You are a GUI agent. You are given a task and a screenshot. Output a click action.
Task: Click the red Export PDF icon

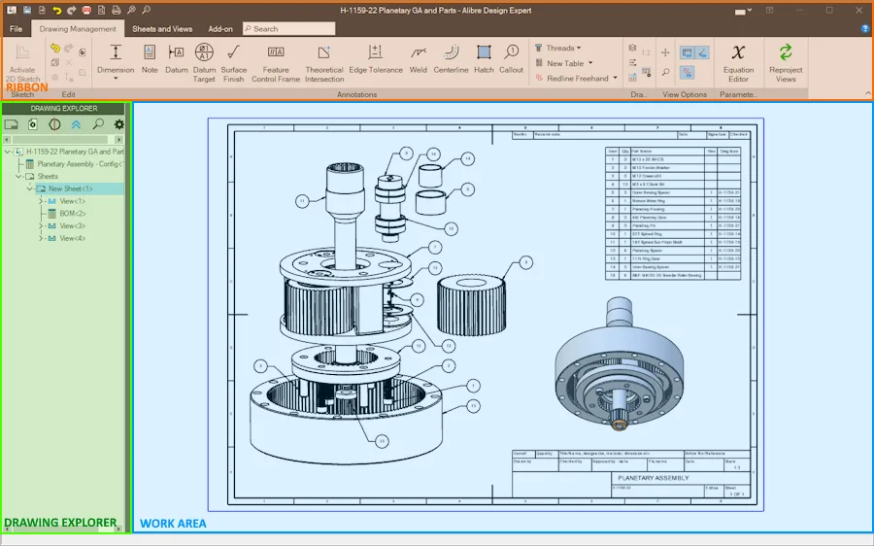pyautogui.click(x=86, y=10)
